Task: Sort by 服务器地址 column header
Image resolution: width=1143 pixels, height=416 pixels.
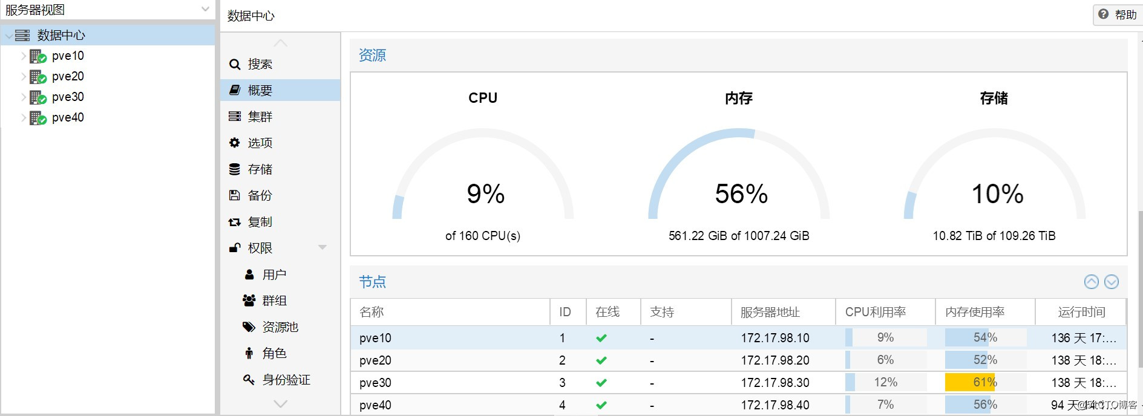Action: (784, 312)
